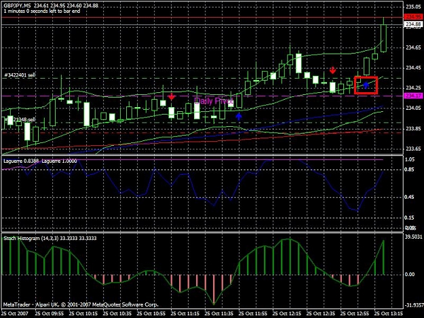The height and width of the screenshot is (318, 424).
Task: Click the 0.15 Laguerre scale value
Action: 410,218
